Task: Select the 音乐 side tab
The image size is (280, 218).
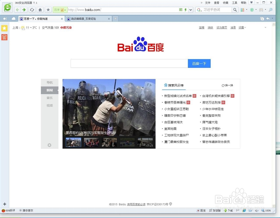Action: 50,98
